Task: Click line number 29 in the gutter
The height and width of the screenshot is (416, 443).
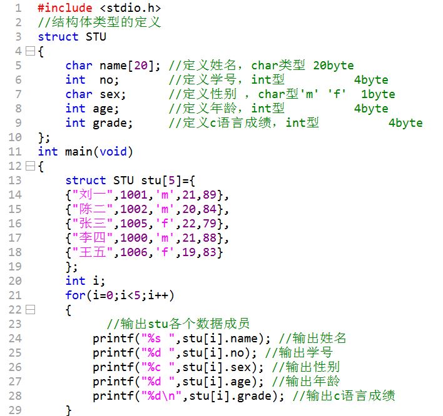Action: 15,410
